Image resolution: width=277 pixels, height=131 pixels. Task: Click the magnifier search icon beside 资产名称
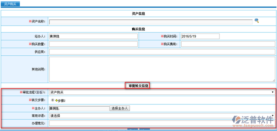(x=257, y=21)
